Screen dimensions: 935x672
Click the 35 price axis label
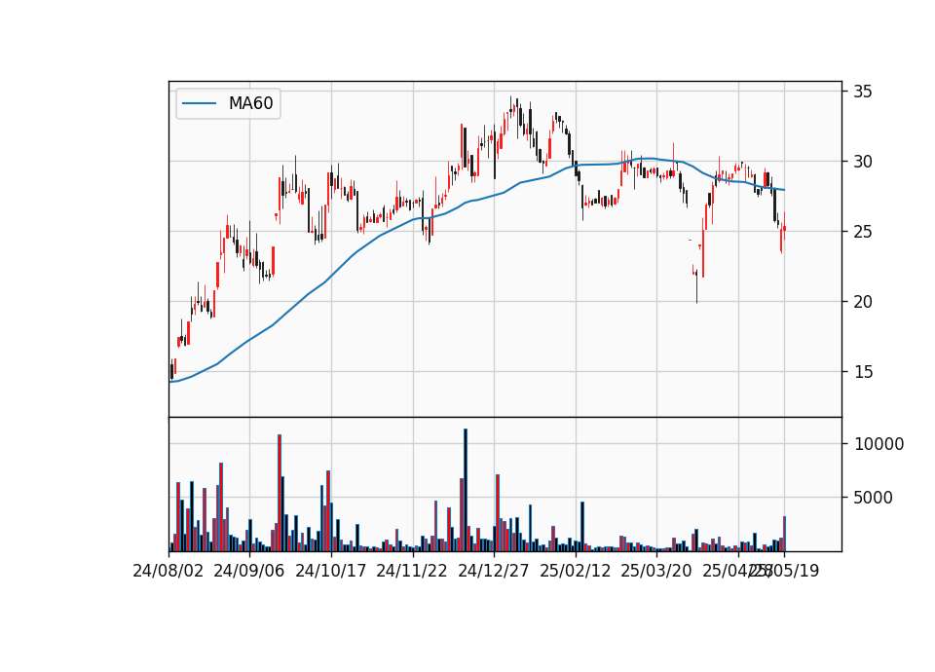click(862, 92)
